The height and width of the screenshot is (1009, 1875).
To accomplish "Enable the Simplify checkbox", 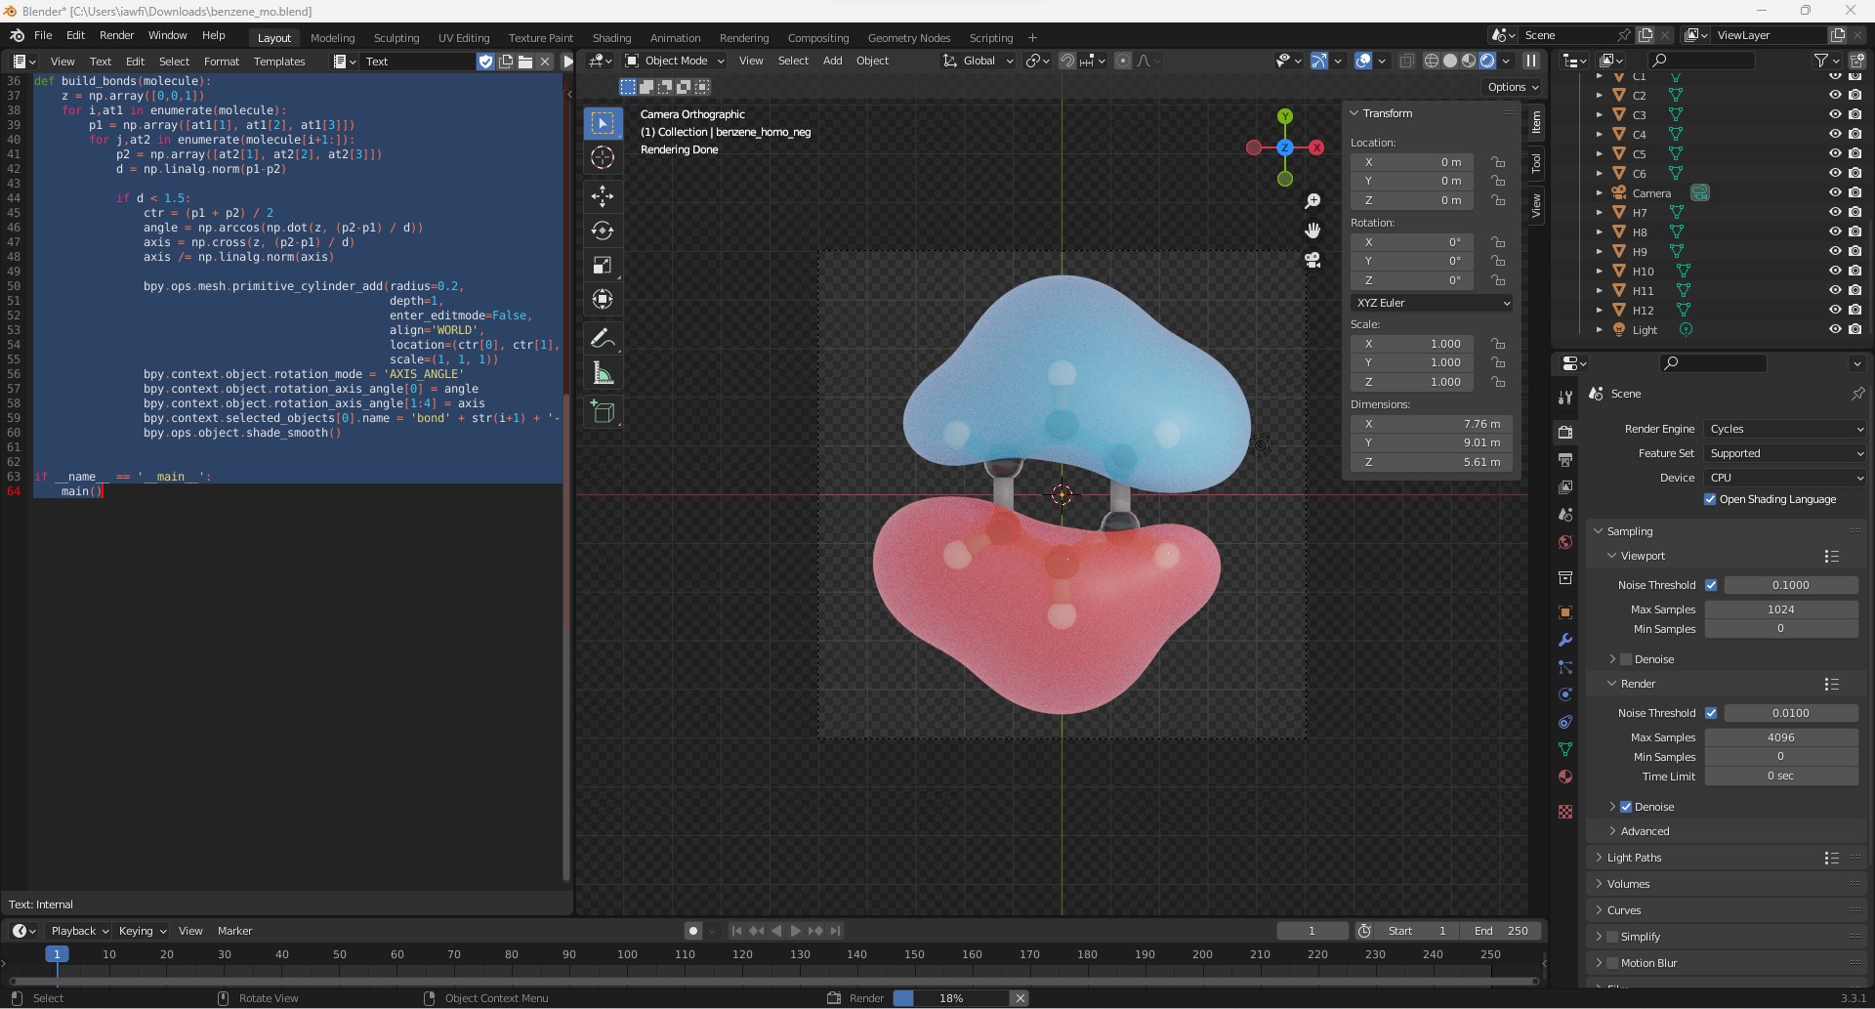I will click(1612, 937).
